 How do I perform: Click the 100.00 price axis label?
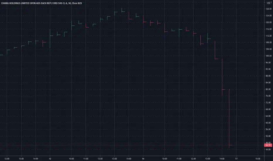[269, 56]
